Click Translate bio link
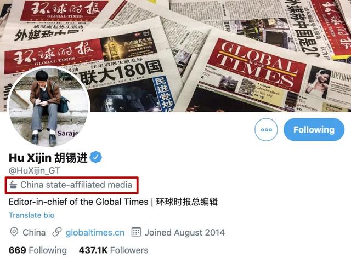351x258 pixels. click(x=32, y=215)
